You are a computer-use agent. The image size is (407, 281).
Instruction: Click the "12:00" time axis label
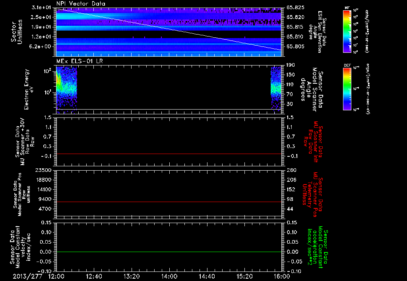pyautogui.click(x=56, y=276)
